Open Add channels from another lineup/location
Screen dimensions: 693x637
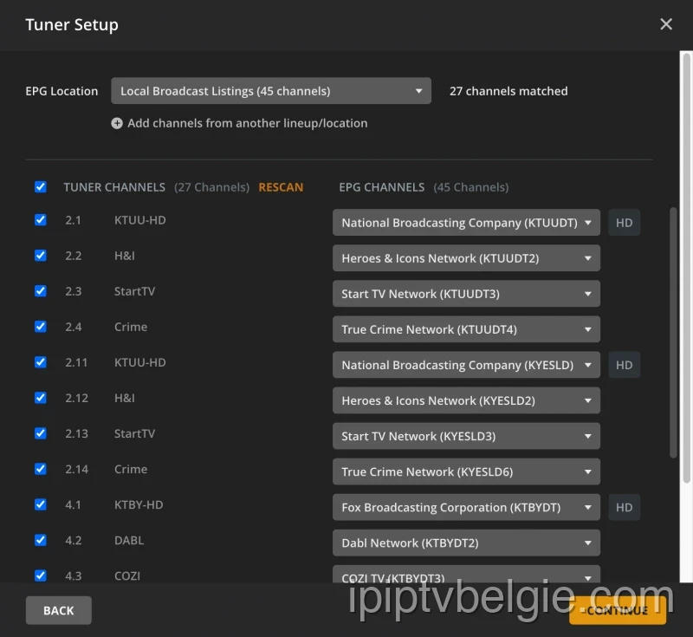(x=247, y=123)
